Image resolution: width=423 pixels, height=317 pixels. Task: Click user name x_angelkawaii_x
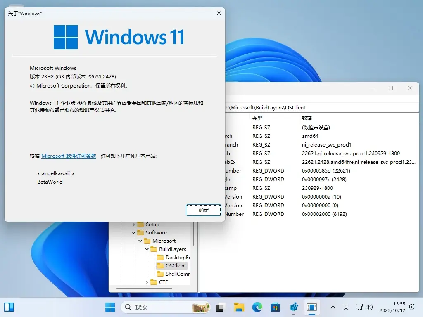(56, 173)
